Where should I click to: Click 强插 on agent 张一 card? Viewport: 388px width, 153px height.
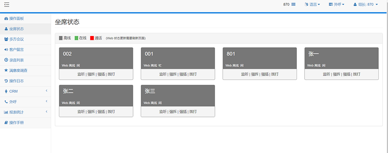pyautogui.click(x=346, y=74)
